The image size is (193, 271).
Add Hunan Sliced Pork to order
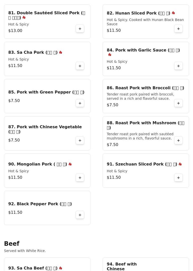178,29
